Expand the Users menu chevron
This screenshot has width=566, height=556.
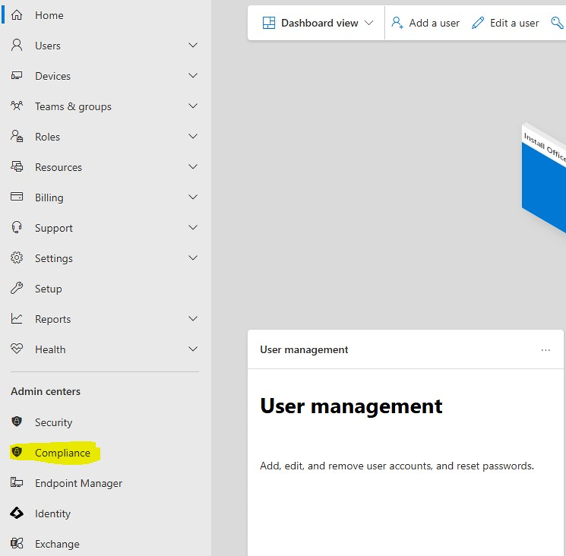click(193, 46)
